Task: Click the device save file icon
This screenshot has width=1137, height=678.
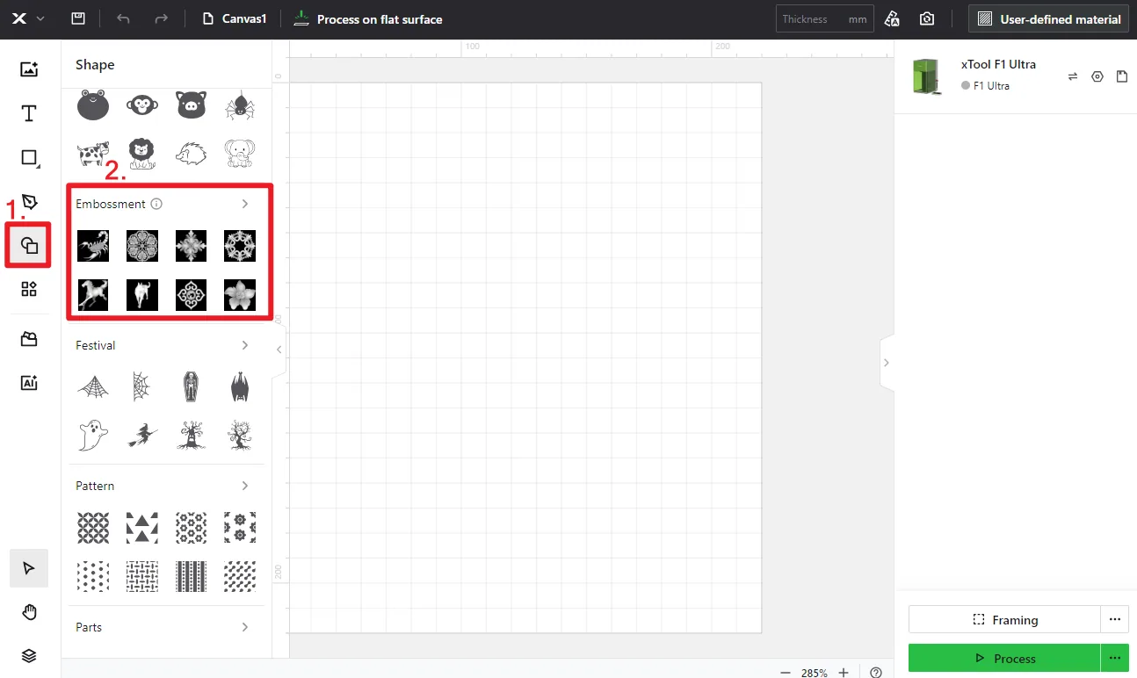Action: [x=1122, y=76]
